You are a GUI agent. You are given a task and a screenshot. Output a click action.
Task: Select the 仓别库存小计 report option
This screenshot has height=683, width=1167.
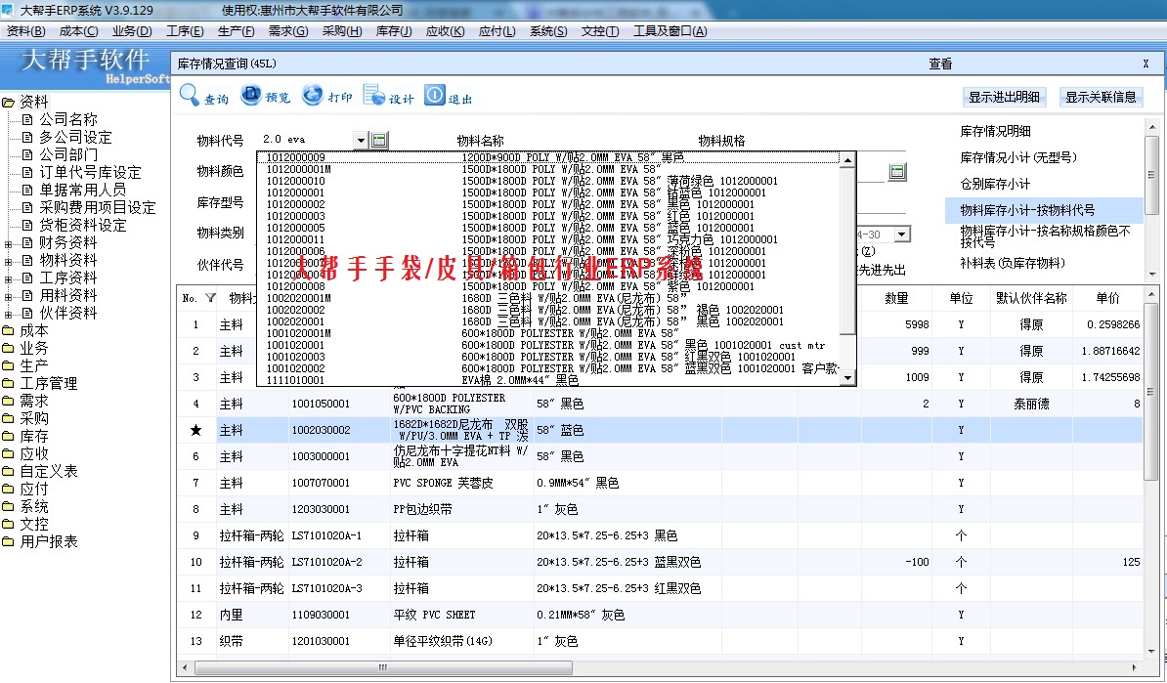tap(995, 184)
